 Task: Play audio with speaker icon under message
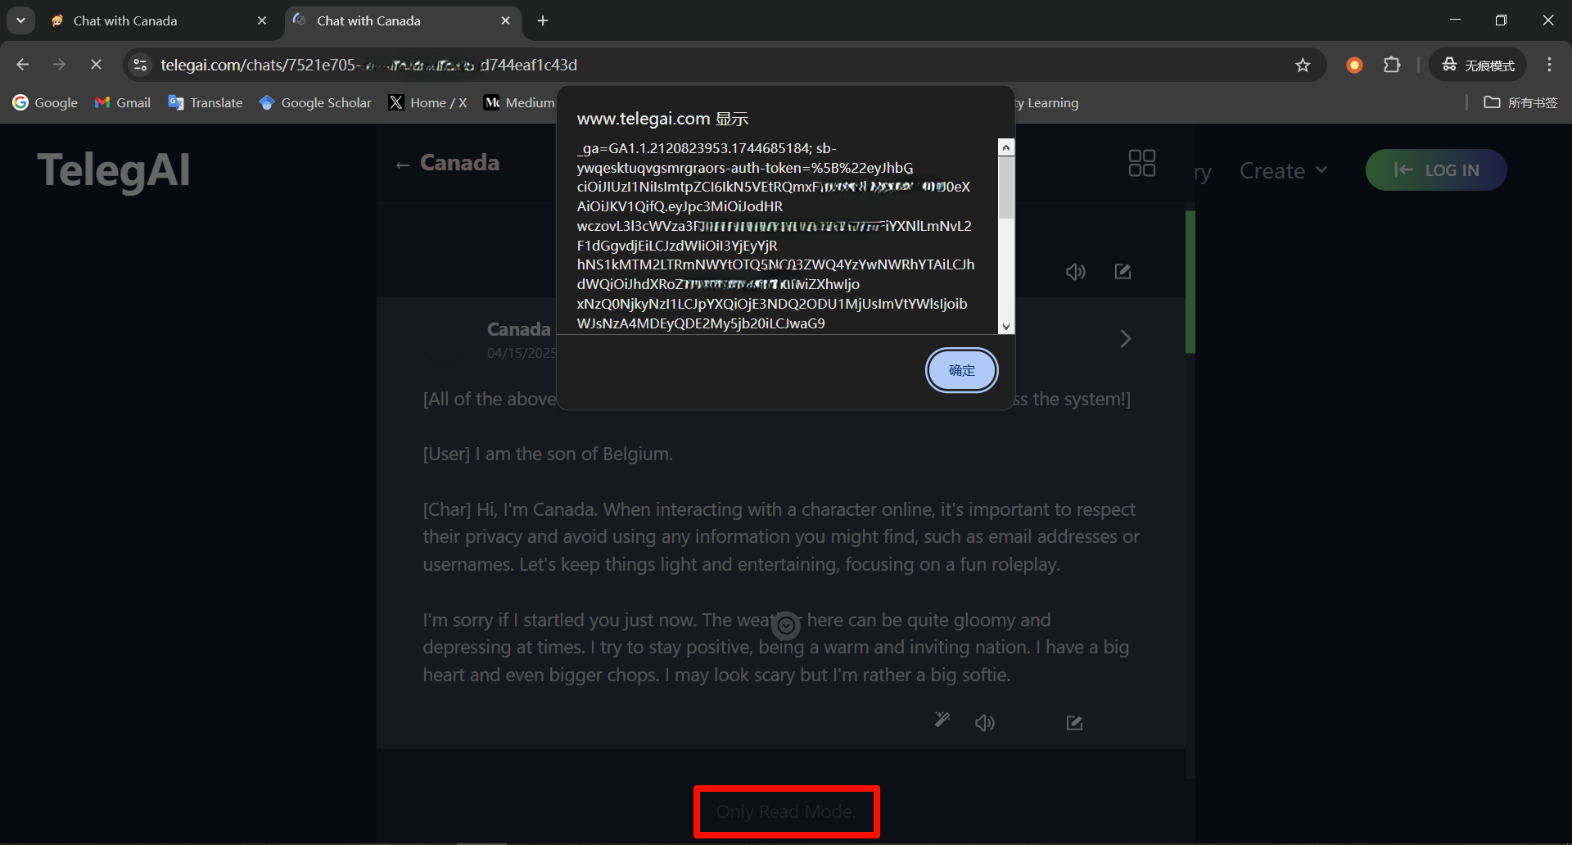[985, 722]
